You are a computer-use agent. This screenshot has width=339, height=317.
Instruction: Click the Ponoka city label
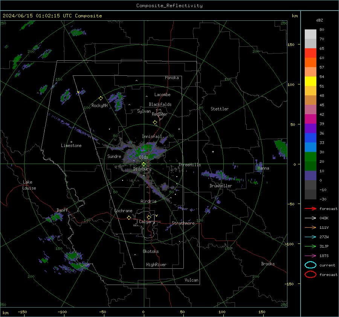(172, 78)
